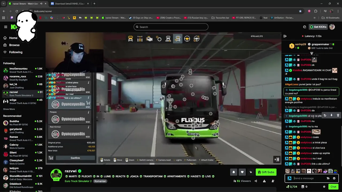Screen dimensions: 342x192
Task: Share the stream via share icon
Action: 256,181
